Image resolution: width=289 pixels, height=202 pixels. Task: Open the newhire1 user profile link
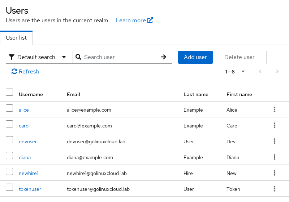pyautogui.click(x=29, y=173)
